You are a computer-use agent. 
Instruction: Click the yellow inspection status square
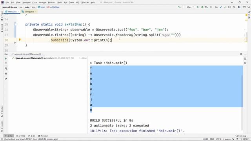(246, 15)
